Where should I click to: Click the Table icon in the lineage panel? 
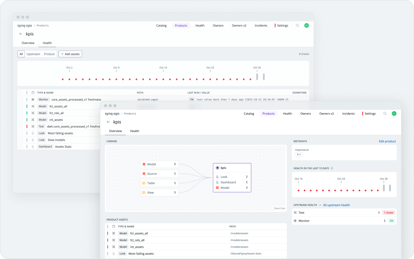click(144, 183)
